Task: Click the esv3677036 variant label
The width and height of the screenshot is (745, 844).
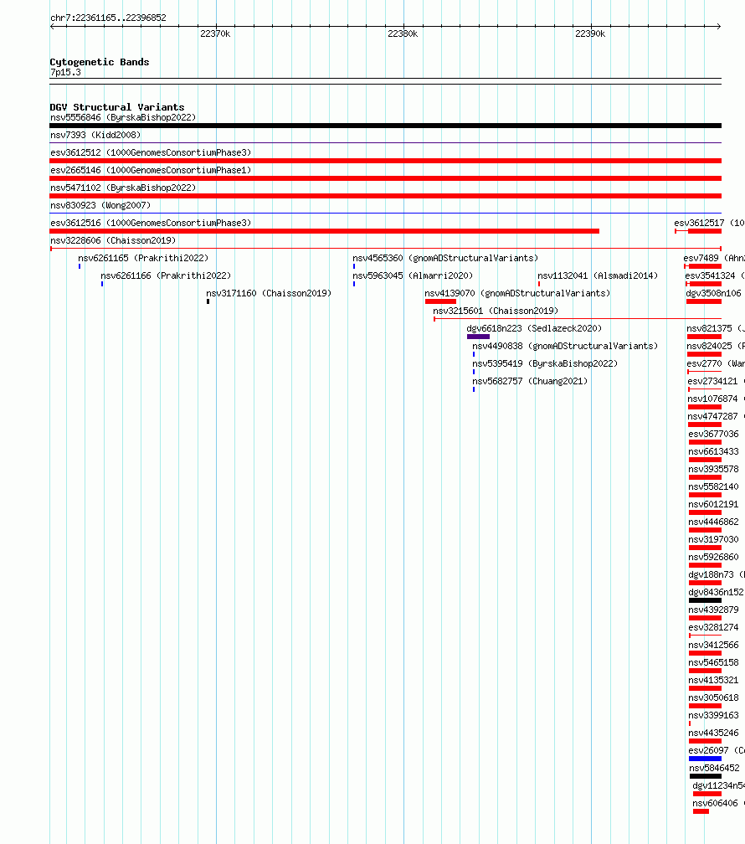Action: pyautogui.click(x=713, y=434)
